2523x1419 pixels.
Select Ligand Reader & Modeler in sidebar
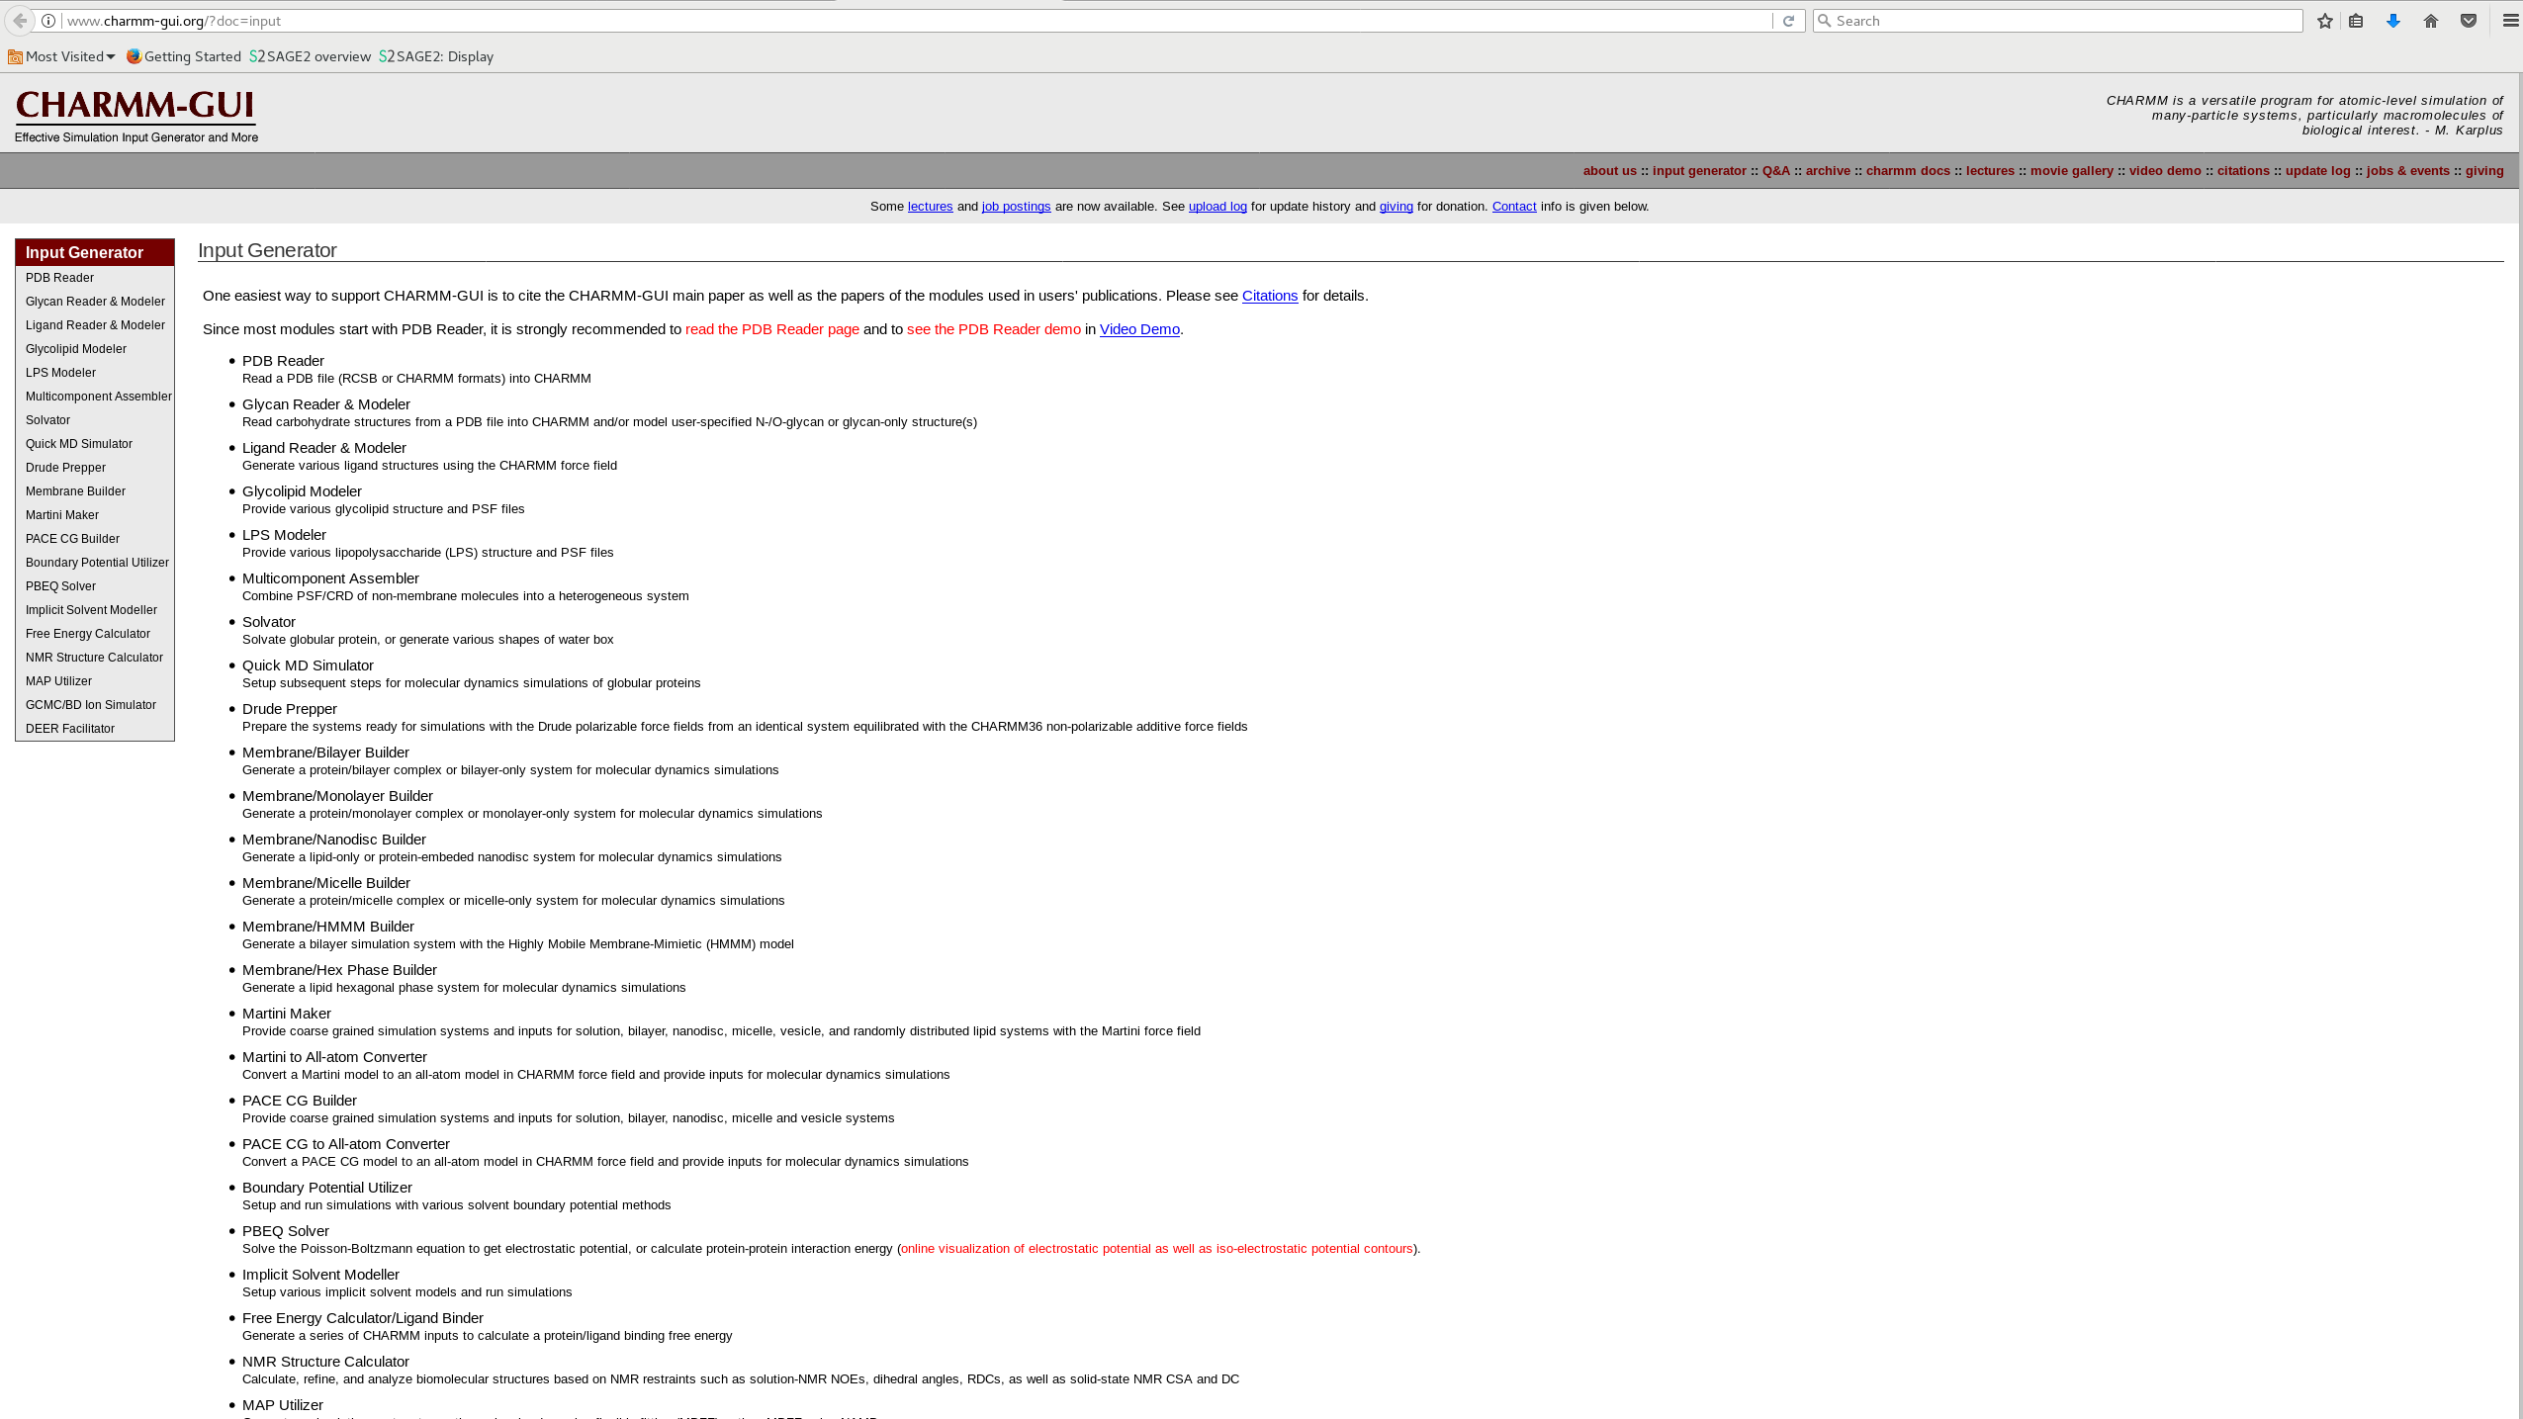click(x=95, y=325)
